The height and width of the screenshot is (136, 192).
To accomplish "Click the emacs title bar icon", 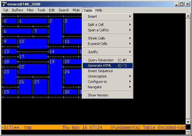I will [4, 4].
